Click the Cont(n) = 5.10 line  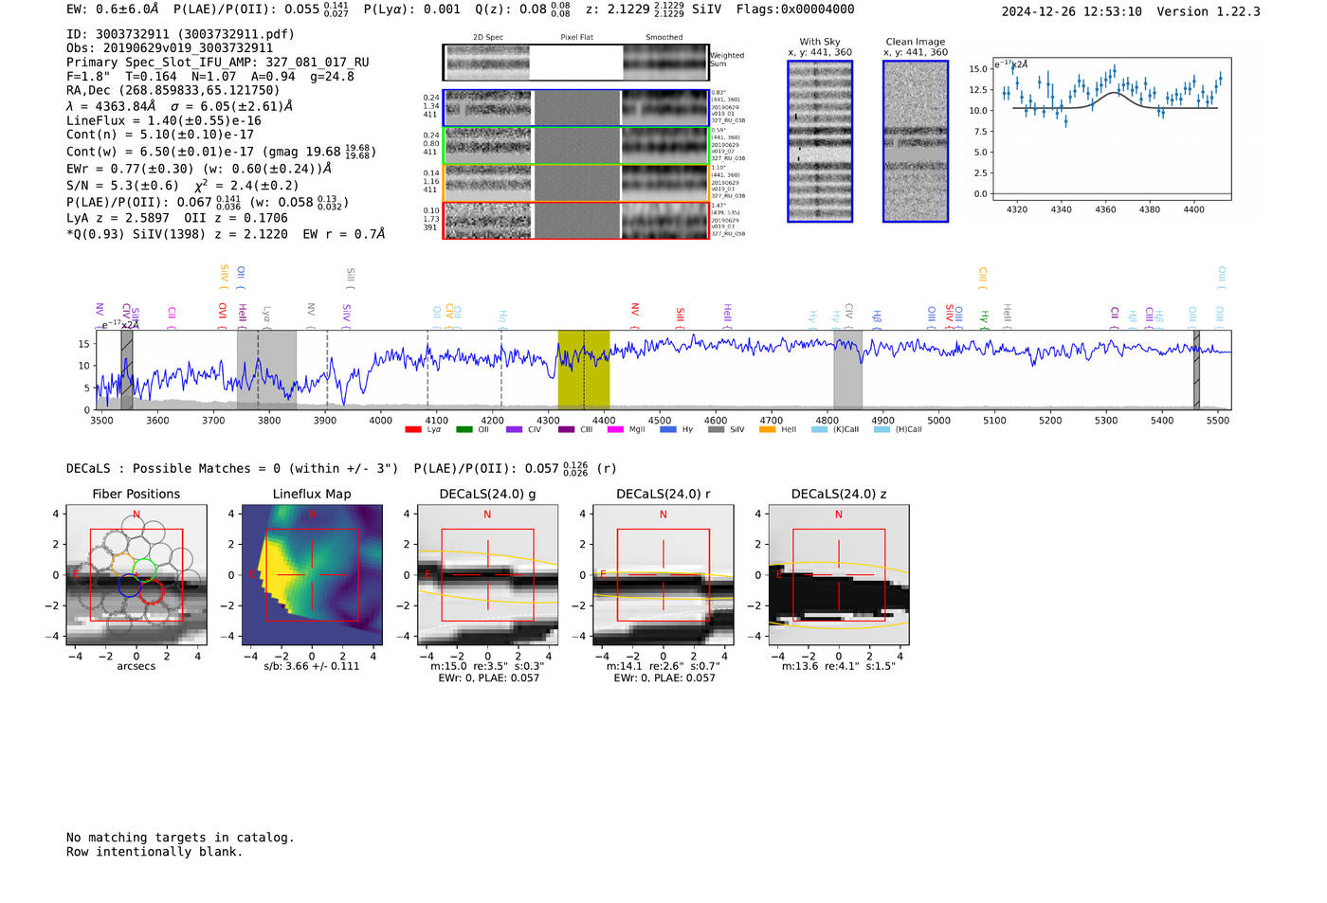[x=160, y=135]
